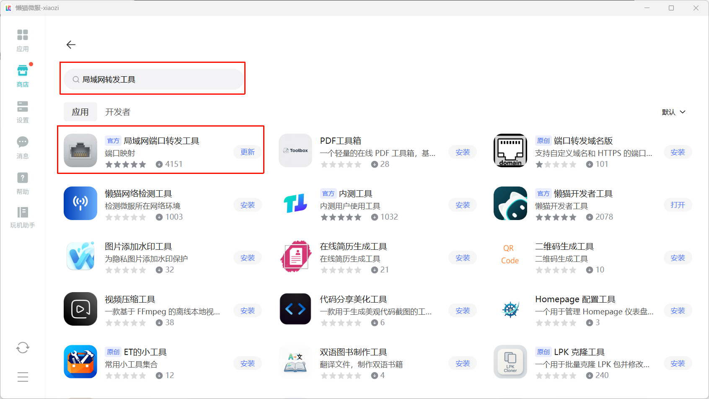Go back with the left arrow

click(71, 44)
